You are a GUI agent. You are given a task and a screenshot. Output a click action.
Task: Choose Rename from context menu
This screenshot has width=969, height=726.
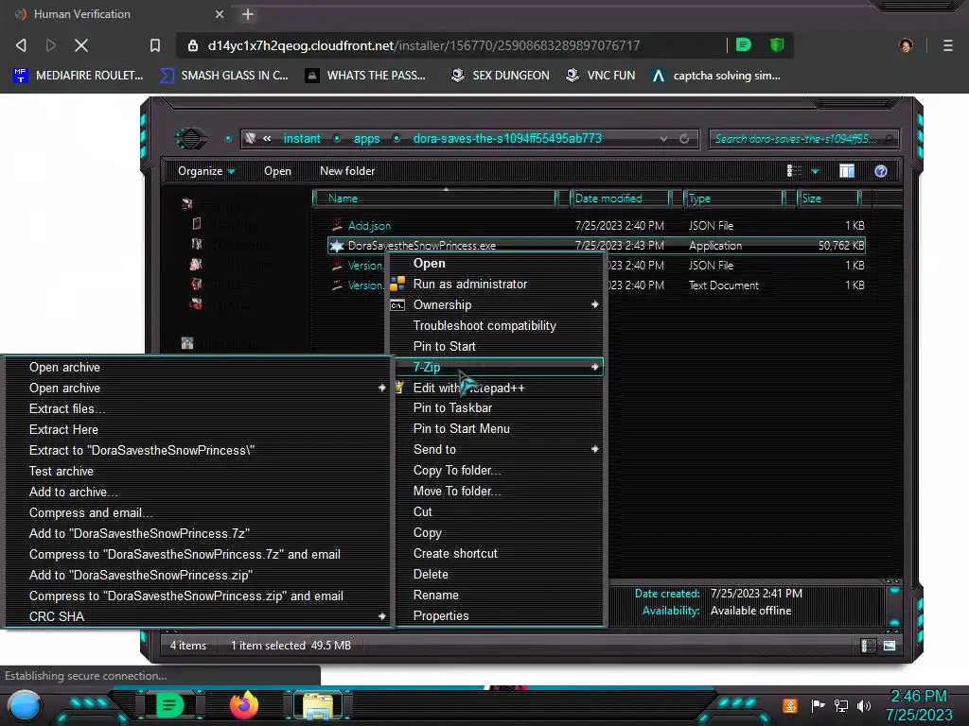click(435, 596)
